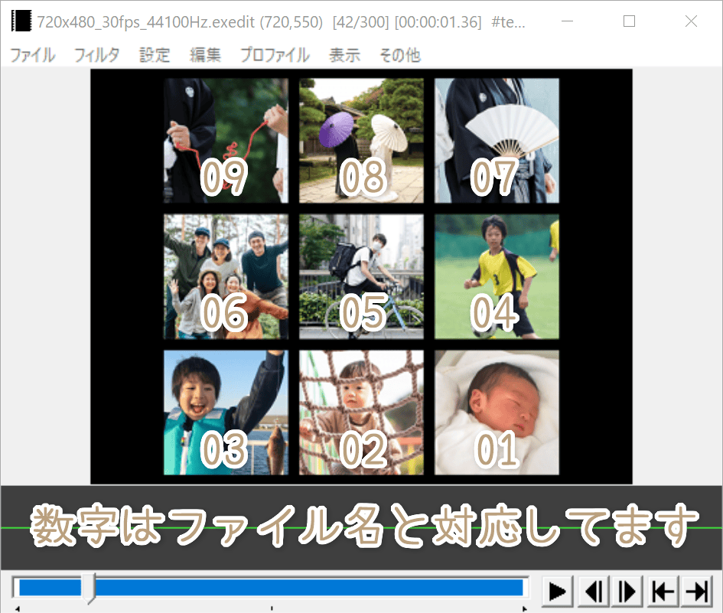Open the 設定 menu

click(154, 54)
